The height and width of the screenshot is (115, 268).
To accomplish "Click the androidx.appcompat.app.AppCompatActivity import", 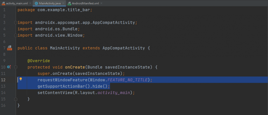I will (x=85, y=23).
